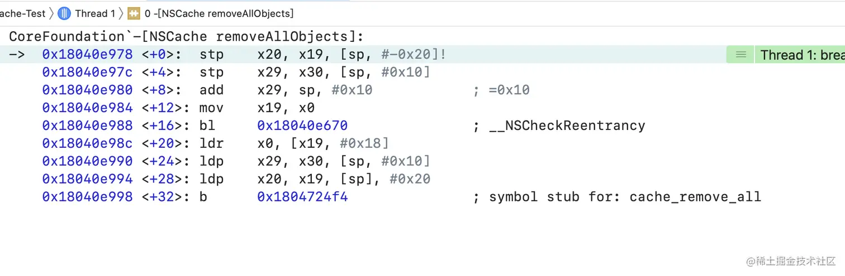Screen dimensions: 845x276
Task: Select the address 0x18040e978 on the first line
Action: click(x=87, y=55)
